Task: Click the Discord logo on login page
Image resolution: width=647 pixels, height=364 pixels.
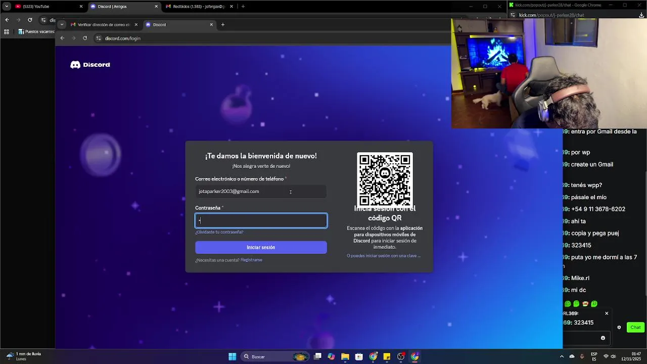Action: point(90,65)
